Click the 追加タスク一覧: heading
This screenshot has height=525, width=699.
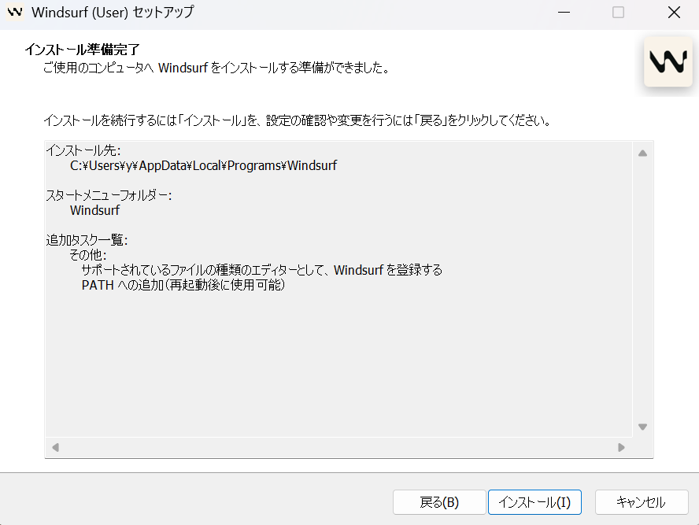(87, 240)
